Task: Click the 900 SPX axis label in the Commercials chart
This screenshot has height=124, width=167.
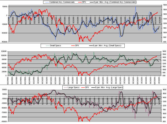Action: tap(165, 37)
